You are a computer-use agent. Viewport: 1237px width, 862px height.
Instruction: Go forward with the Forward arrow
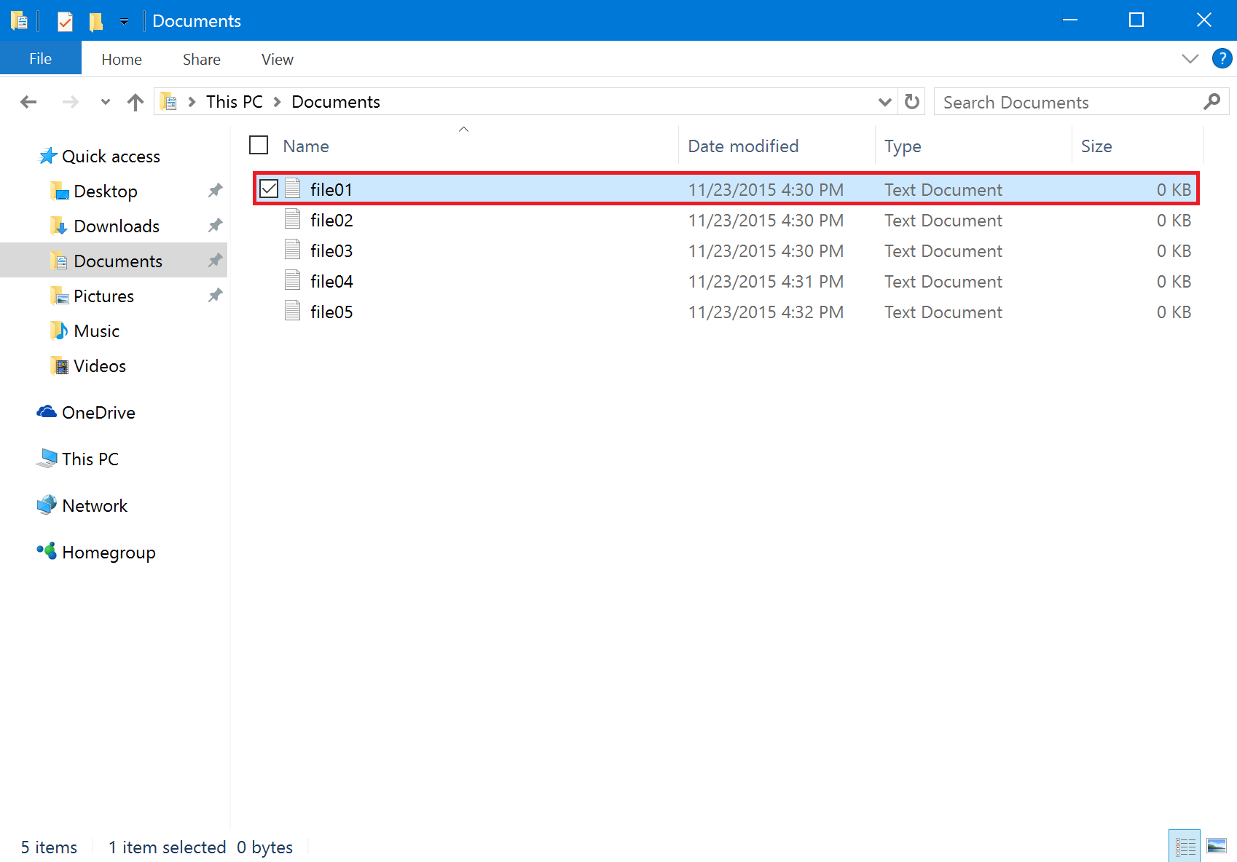(x=70, y=102)
